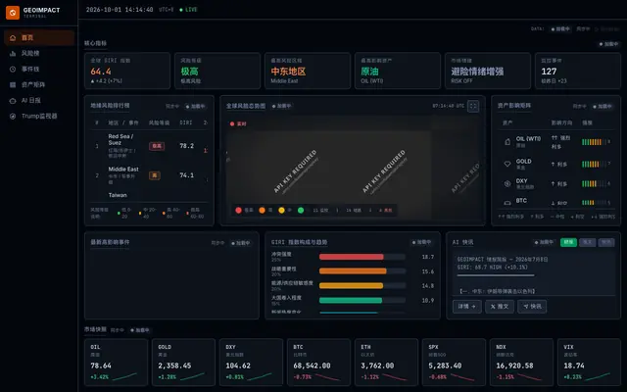The height and width of the screenshot is (392, 627).
Task: Click the card showing 127
Action: tap(578, 71)
